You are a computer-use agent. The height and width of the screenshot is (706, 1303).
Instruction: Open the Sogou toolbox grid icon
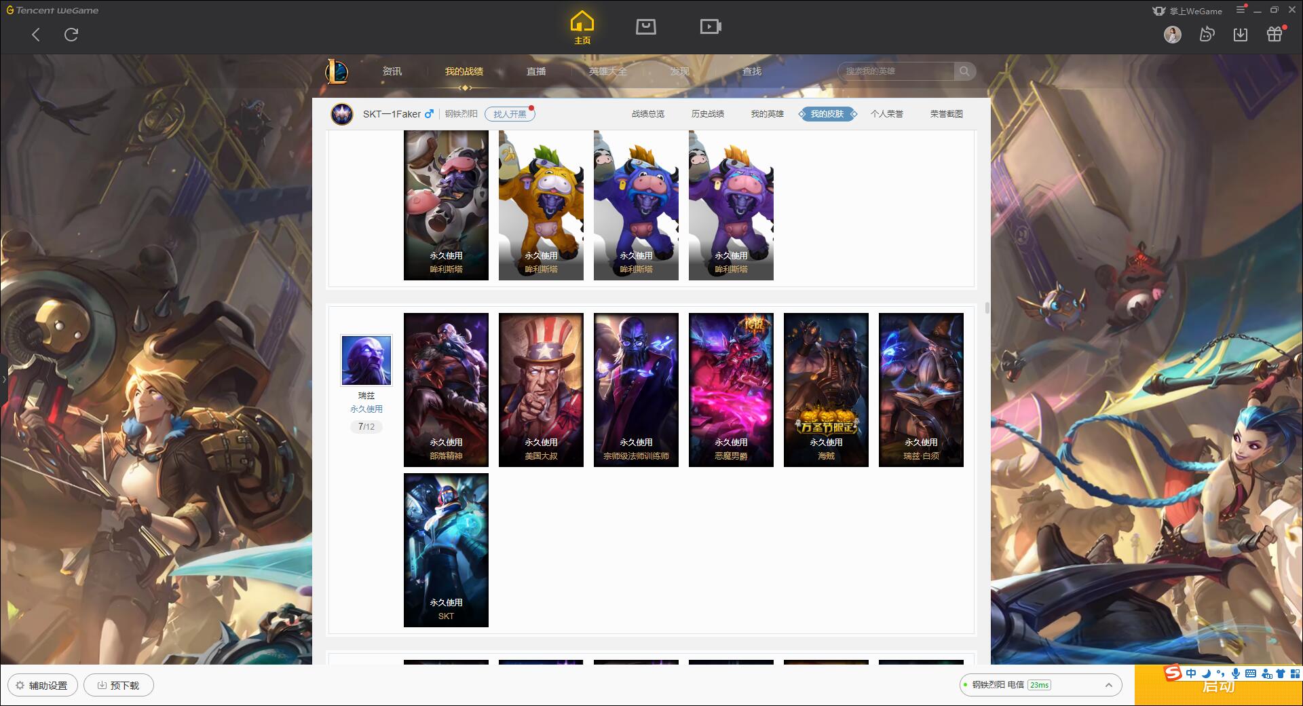tap(1295, 673)
